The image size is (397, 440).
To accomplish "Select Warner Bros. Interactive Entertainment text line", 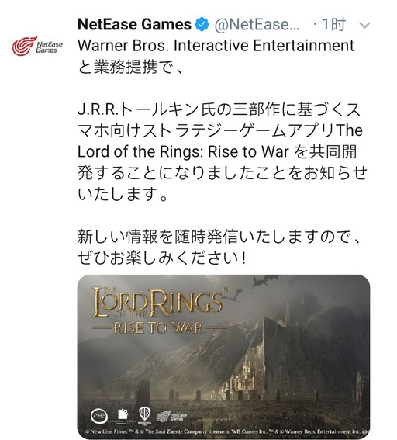I will (x=216, y=46).
